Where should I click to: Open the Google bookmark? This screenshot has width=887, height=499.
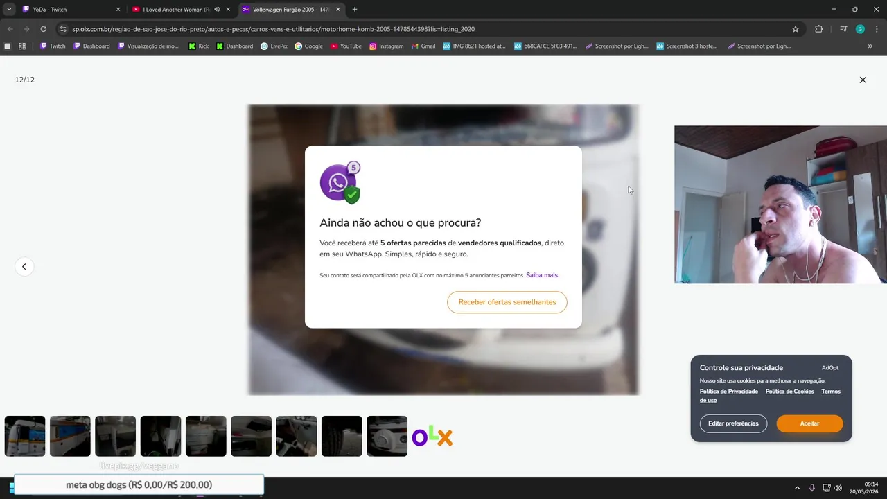[x=309, y=46]
